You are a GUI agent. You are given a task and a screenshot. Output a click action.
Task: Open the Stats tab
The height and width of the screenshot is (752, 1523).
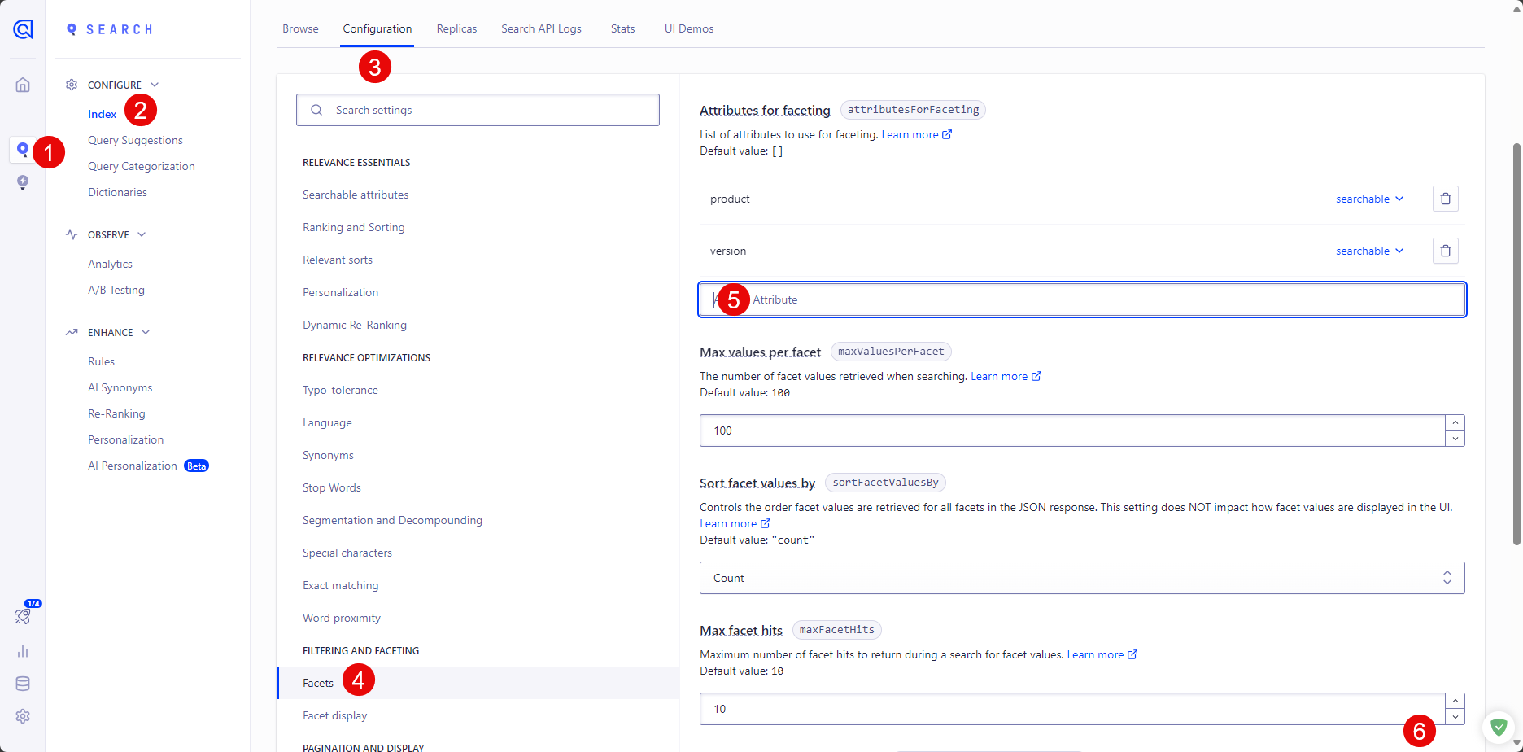(x=622, y=28)
